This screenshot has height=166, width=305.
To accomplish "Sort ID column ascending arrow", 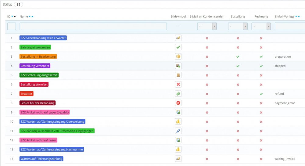I will (x=15, y=16).
